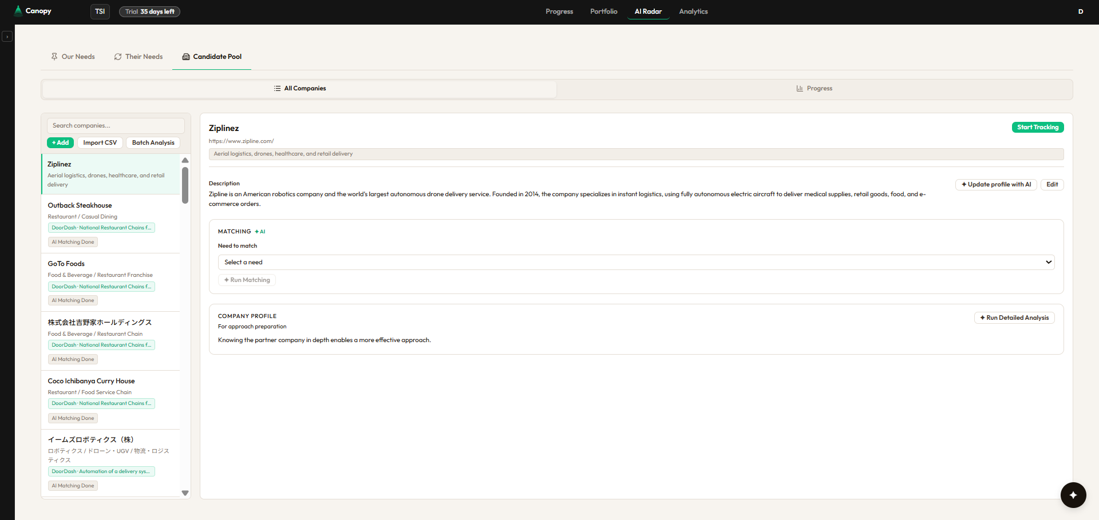1099x520 pixels.
Task: Click the Progress bar-chart icon
Action: click(x=800, y=89)
